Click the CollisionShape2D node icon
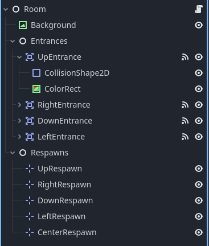Viewport: 209px width, 246px height. 36,73
